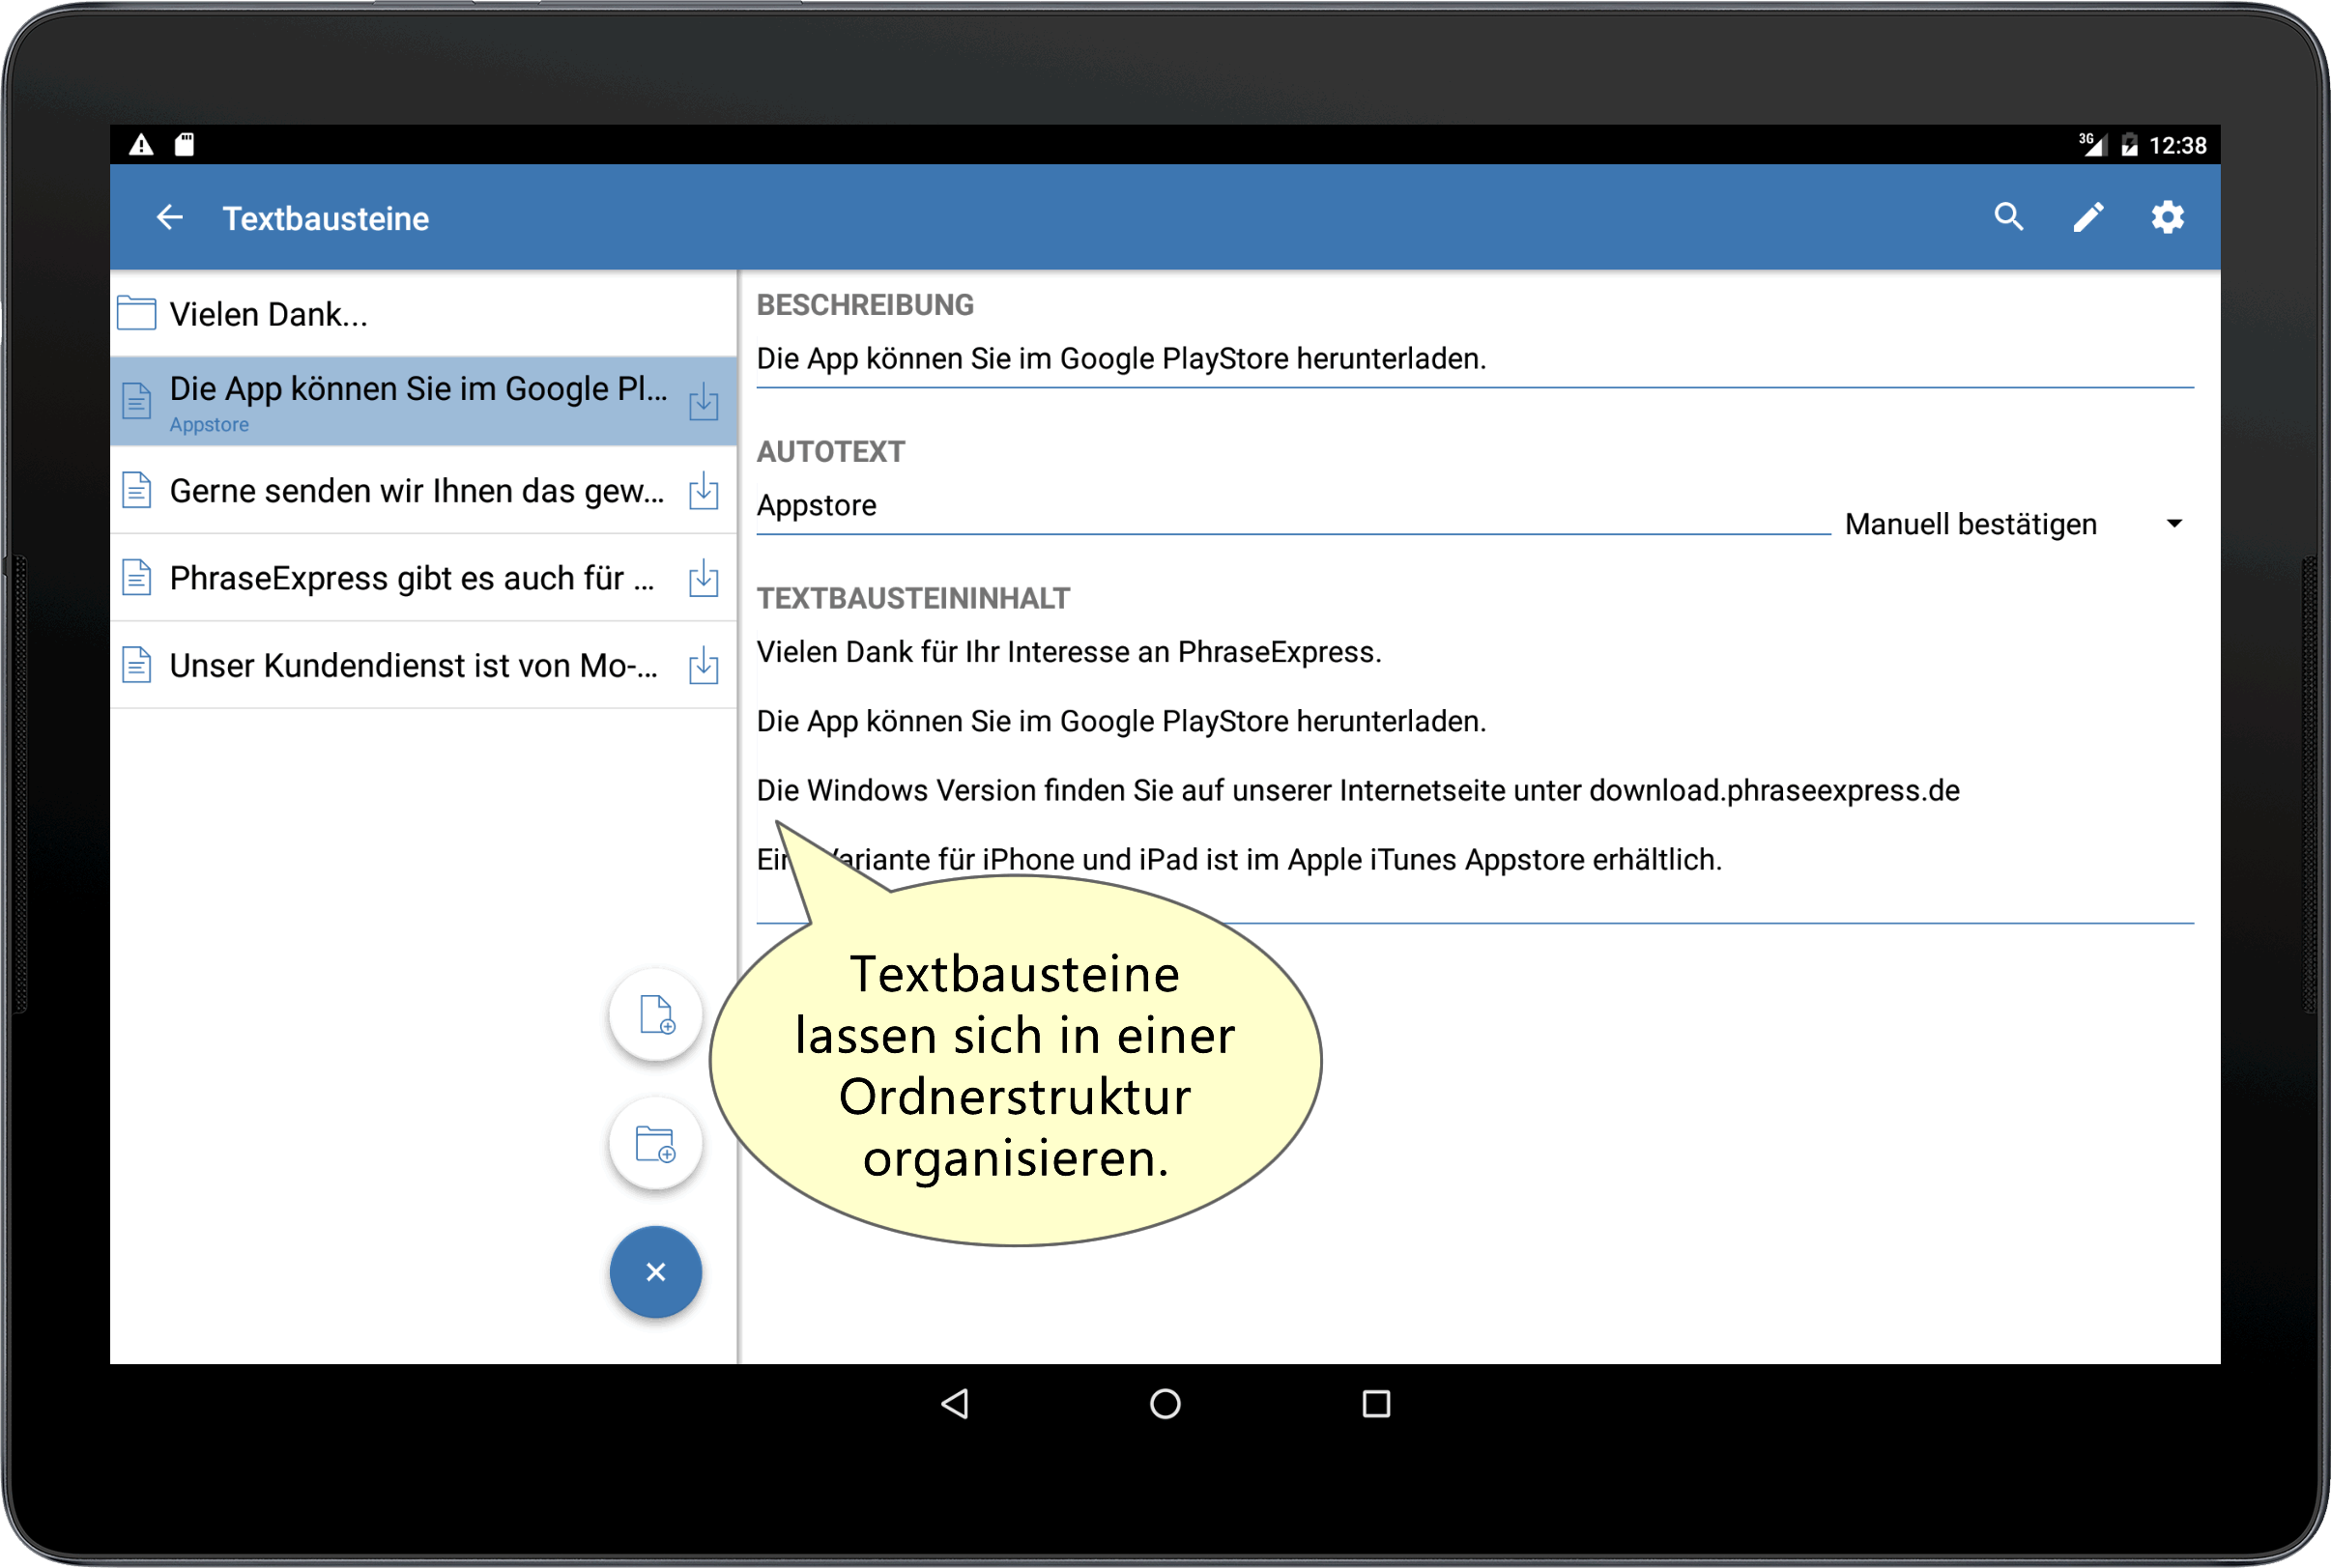Viewport: 2331px width, 1568px height.
Task: Tap the Android recent apps square button
Action: [x=1376, y=1403]
